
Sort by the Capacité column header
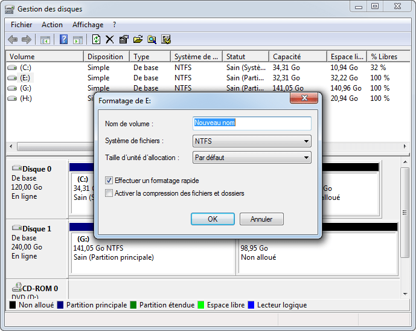tap(298, 57)
